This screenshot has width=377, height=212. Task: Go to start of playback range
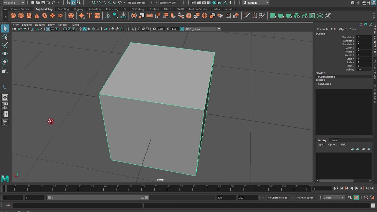336,188
